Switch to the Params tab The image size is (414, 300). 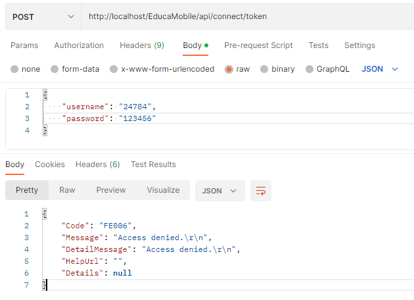[24, 45]
